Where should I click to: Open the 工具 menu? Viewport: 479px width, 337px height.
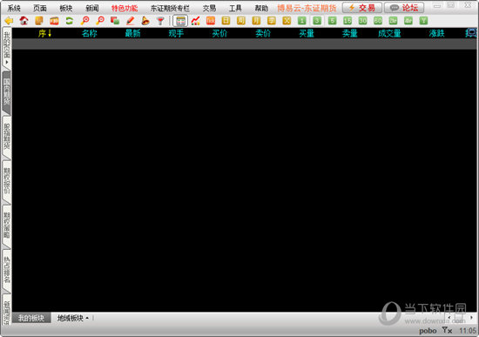235,8
